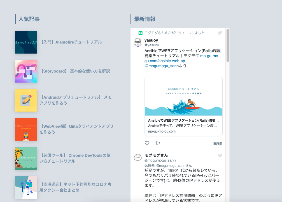
Task: Open the Ansibleチュートリアル surfer card image
Action: (x=183, y=97)
